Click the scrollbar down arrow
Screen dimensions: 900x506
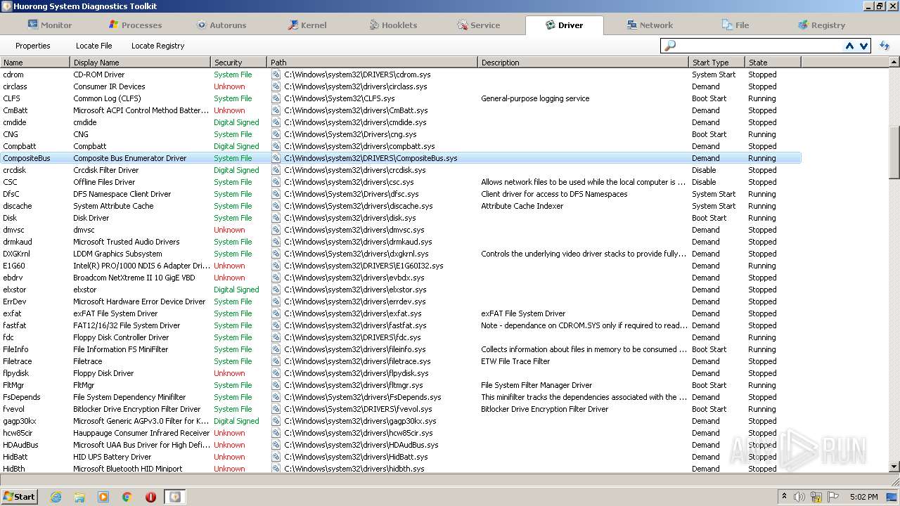tap(894, 467)
